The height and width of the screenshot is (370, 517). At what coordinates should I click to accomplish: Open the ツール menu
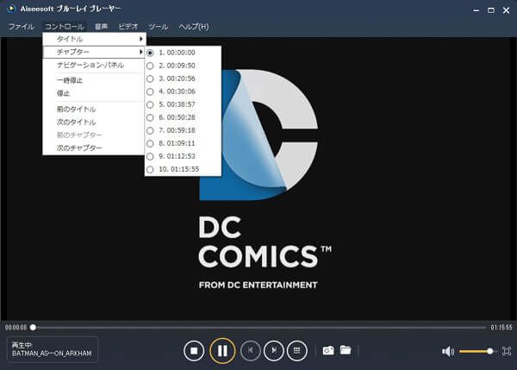click(158, 27)
